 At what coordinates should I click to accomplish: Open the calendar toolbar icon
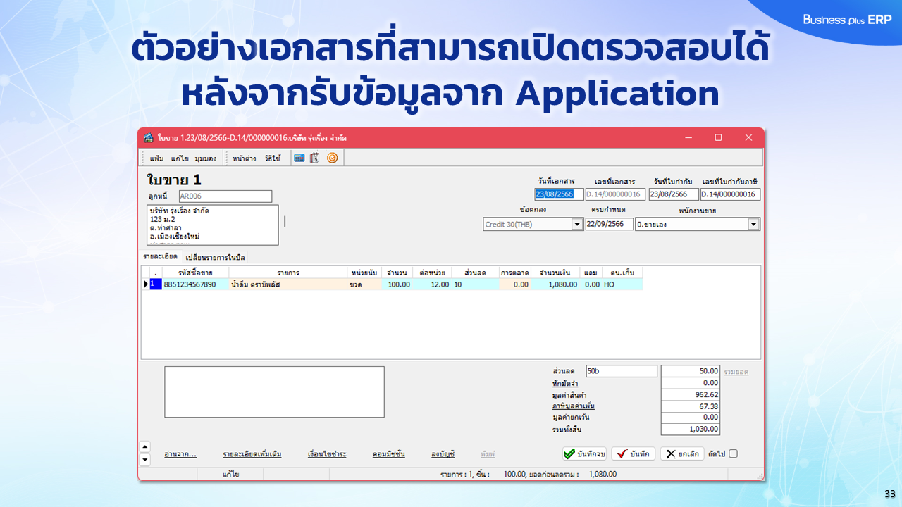(x=314, y=158)
